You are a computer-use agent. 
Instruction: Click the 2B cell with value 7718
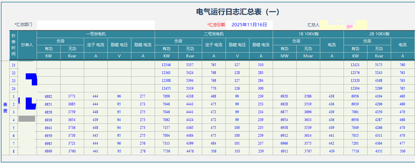(x=355, y=151)
